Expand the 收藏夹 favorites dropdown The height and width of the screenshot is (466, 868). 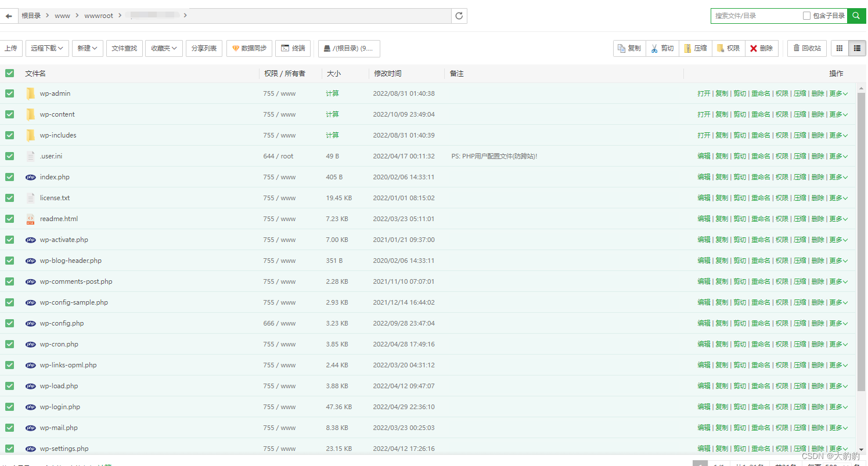click(x=164, y=49)
